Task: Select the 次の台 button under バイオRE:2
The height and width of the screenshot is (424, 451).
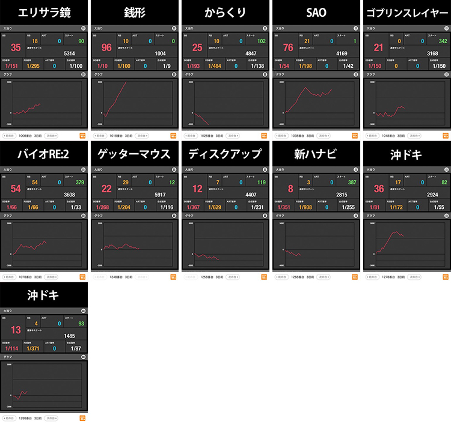Action: pyautogui.click(x=51, y=277)
